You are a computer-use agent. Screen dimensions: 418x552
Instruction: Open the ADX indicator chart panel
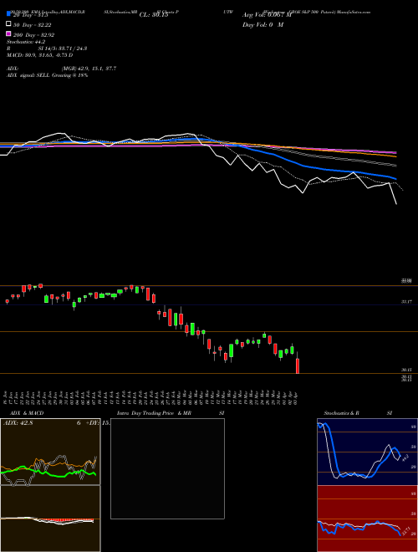50,452
